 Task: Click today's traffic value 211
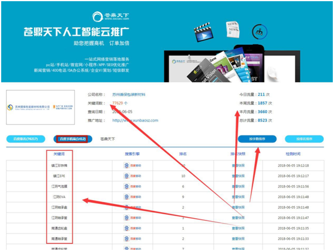click(x=261, y=95)
